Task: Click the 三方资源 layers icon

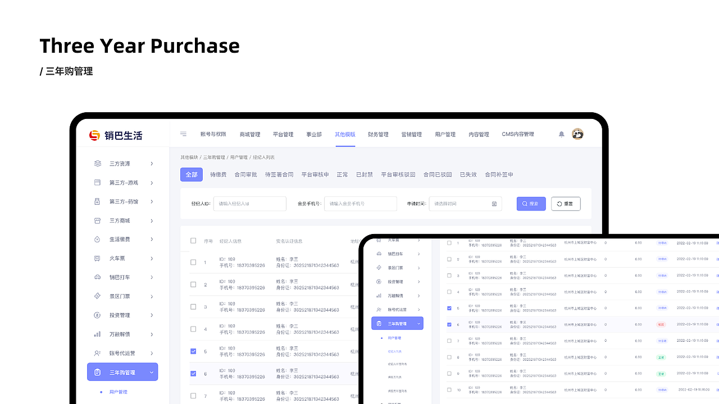Action: point(98,164)
